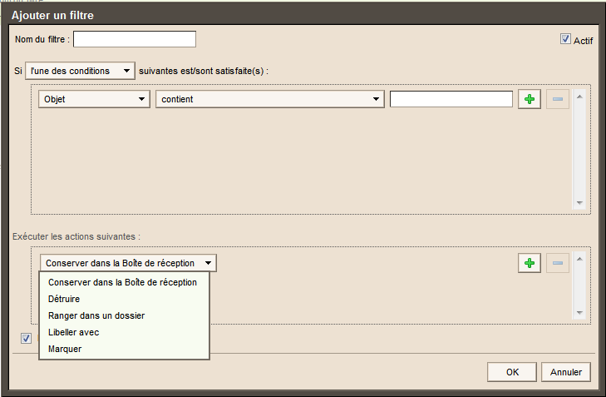Add another action with green plus
The height and width of the screenshot is (397, 606).
(x=529, y=263)
